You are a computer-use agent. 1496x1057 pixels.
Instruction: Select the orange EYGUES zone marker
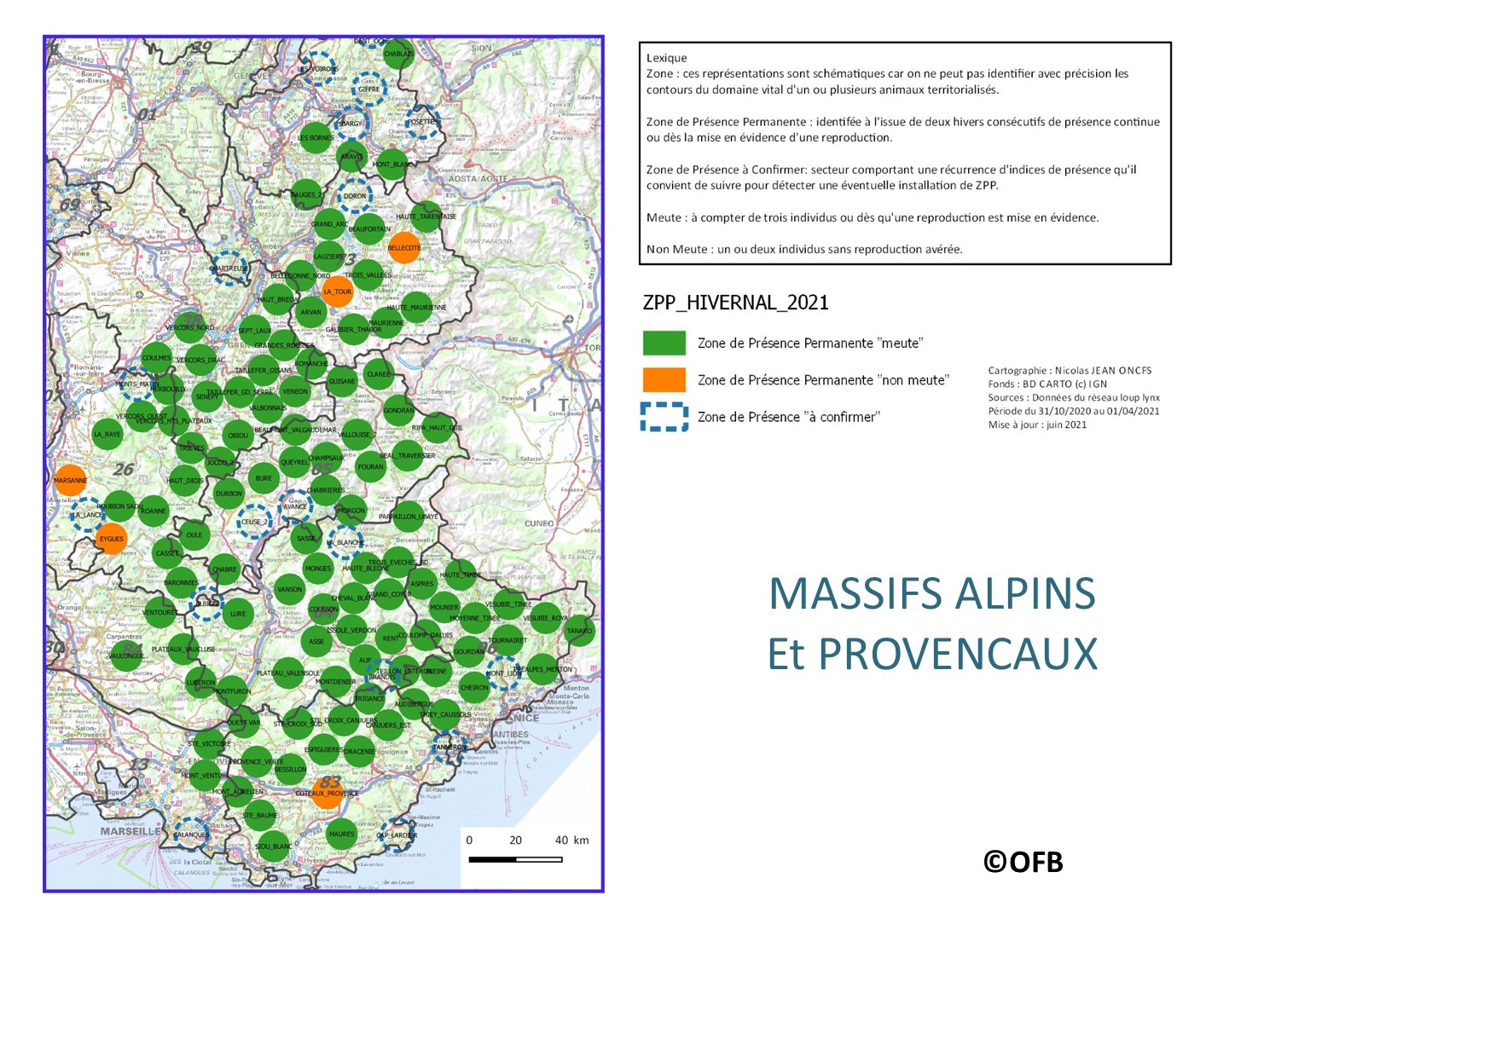tap(112, 539)
